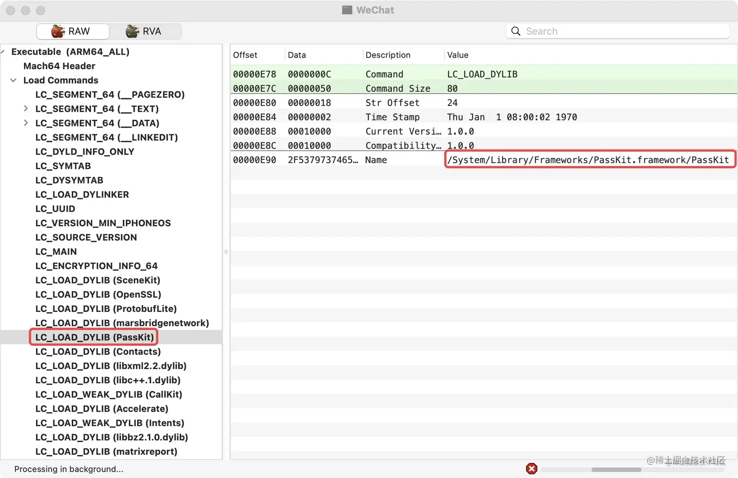Collapse the Load Commands tree node
This screenshot has height=478, width=738.
click(13, 80)
